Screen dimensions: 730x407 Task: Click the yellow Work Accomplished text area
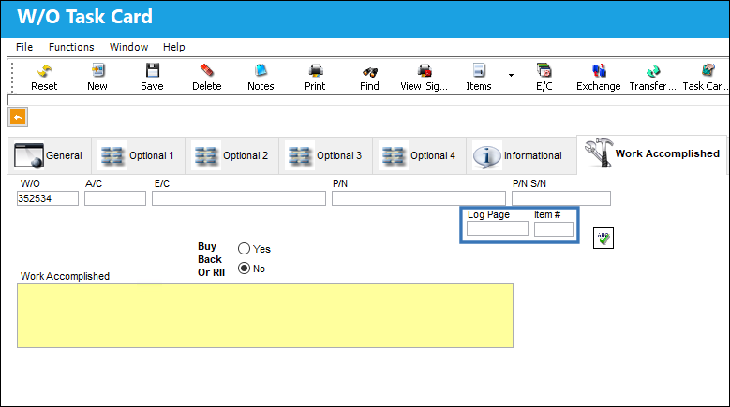coord(265,315)
